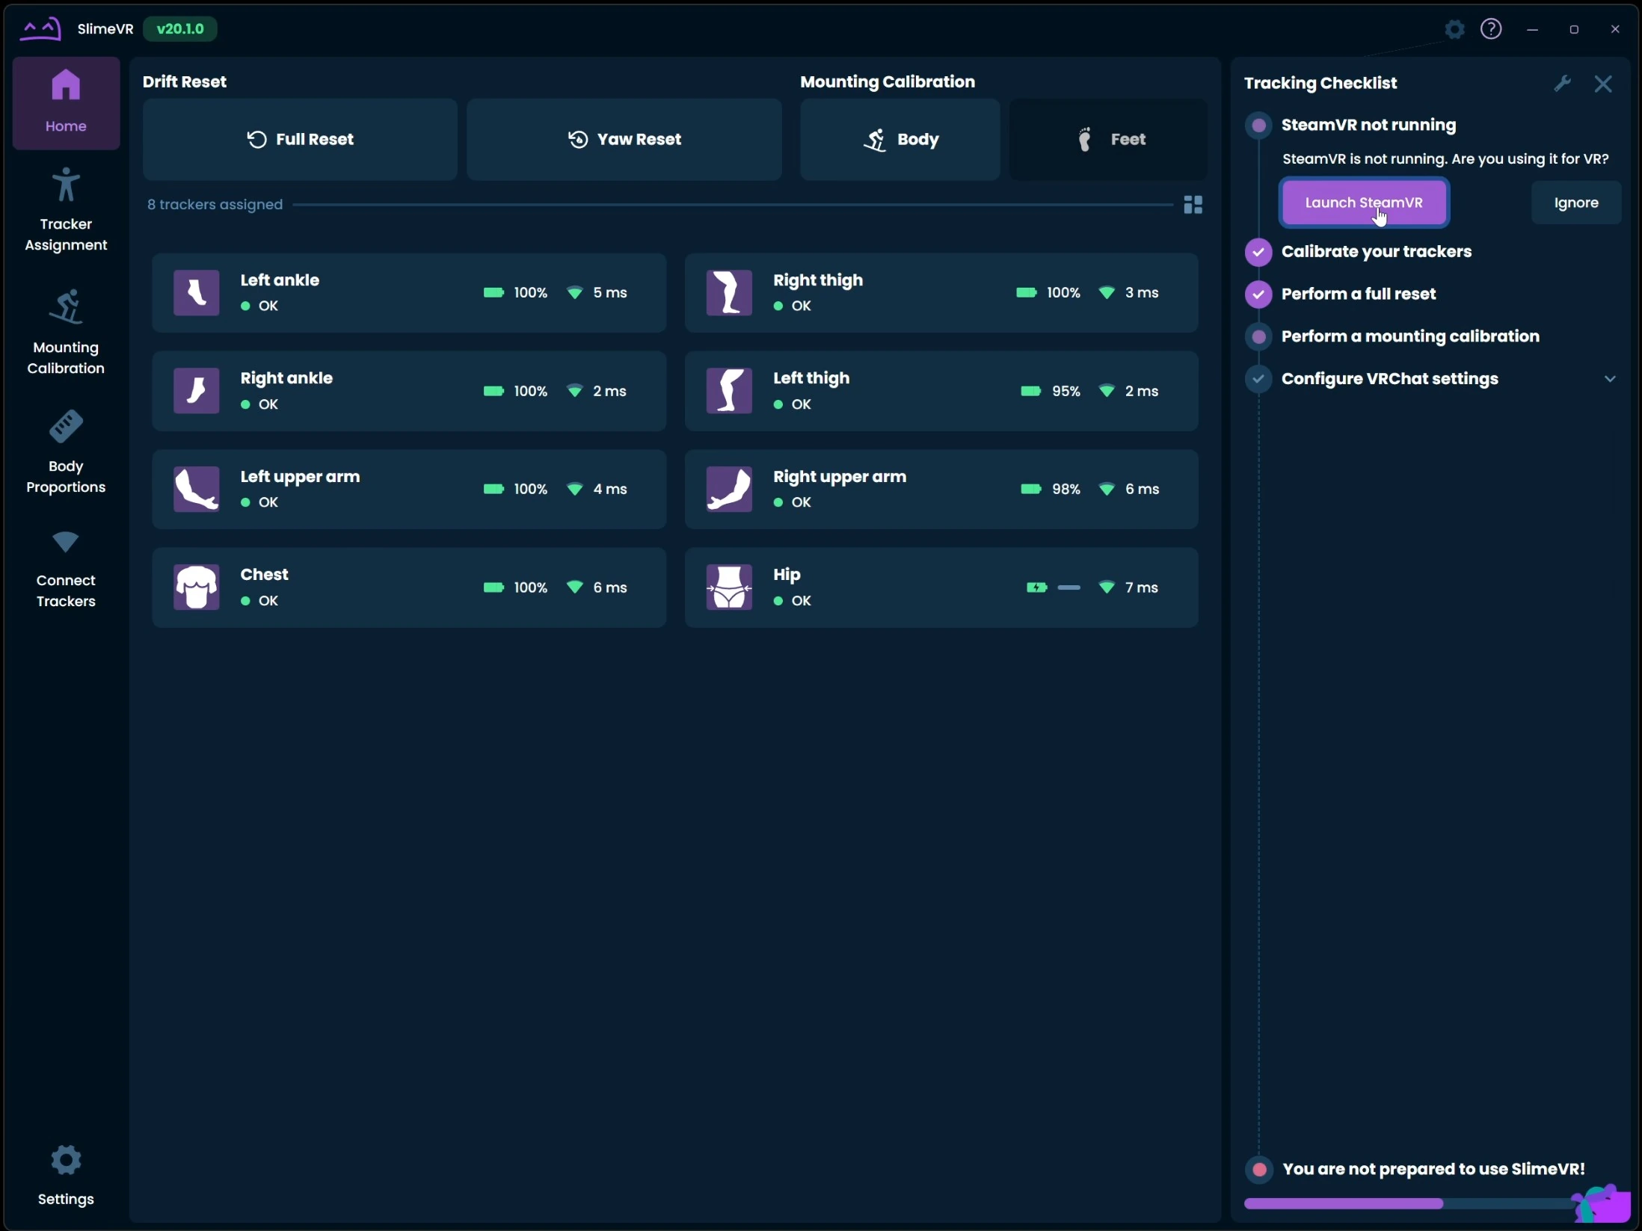Click the Right upper arm tracker icon

click(729, 490)
